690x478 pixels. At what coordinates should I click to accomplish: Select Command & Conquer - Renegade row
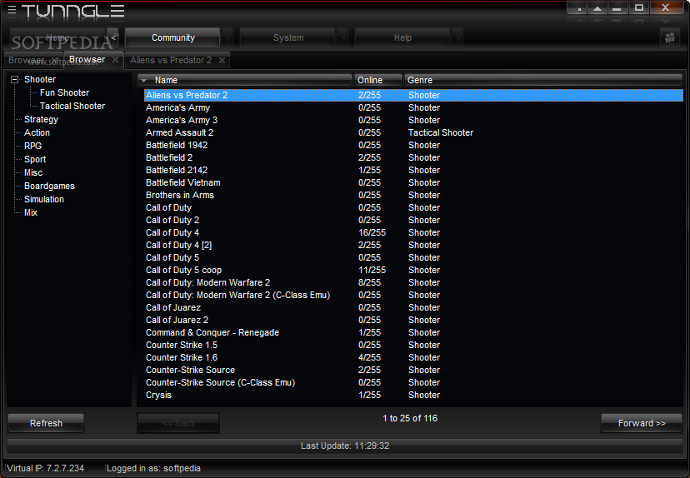pos(413,332)
